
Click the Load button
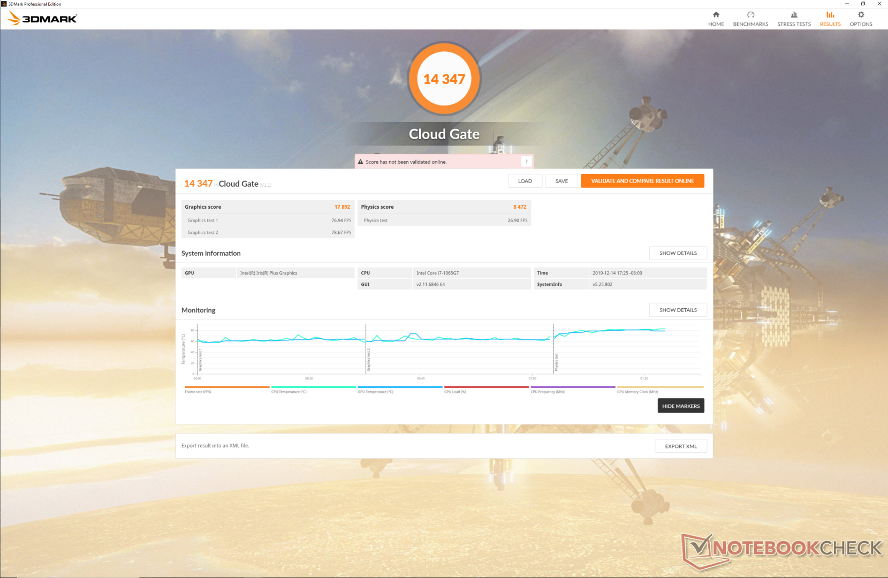[x=525, y=181]
